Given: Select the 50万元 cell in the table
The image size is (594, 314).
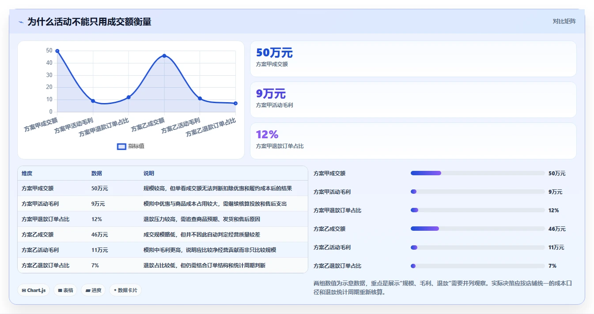Looking at the screenshot, I should 99,188.
